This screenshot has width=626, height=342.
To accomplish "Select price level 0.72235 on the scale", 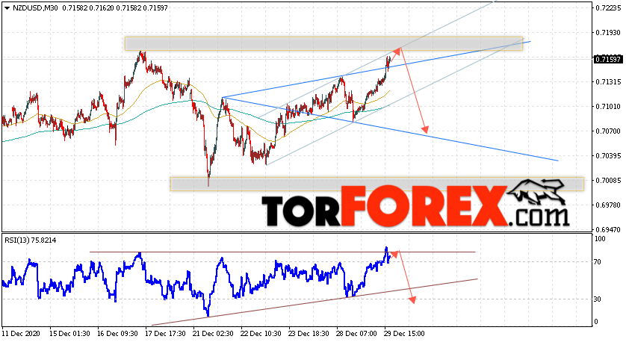I will 608,8.
